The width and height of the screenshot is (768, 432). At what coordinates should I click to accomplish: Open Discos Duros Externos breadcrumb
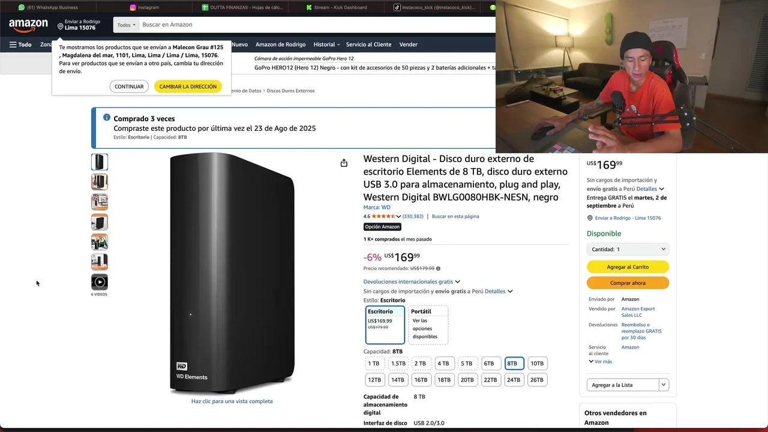(x=290, y=91)
